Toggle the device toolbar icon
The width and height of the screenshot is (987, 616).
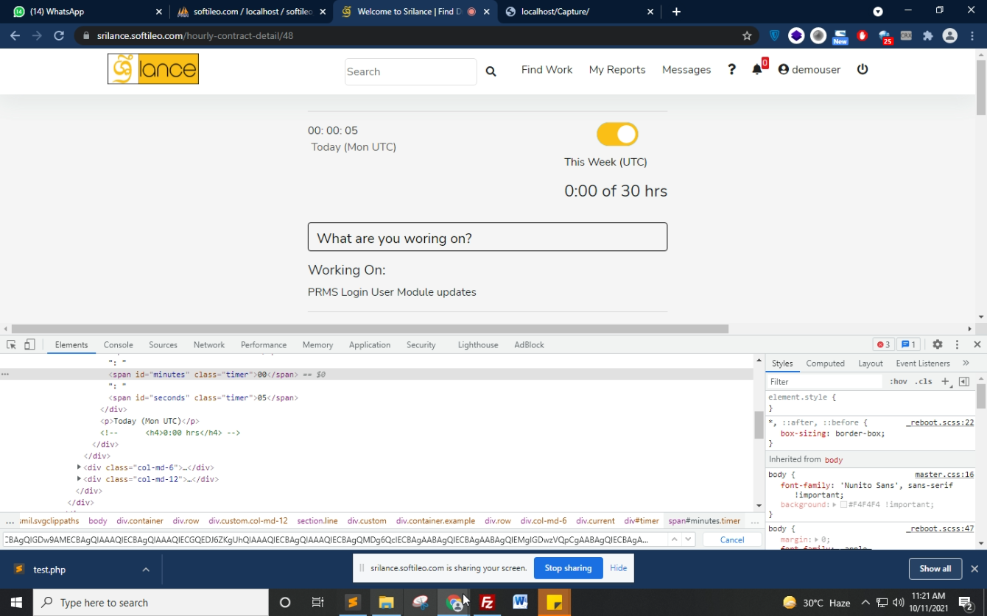tap(29, 344)
